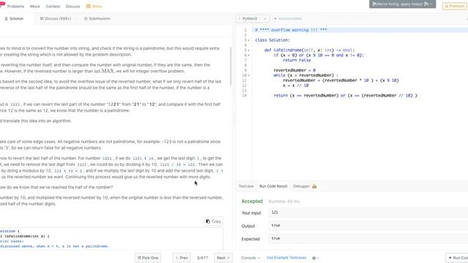Run the solution with Run Code button

[457, 258]
